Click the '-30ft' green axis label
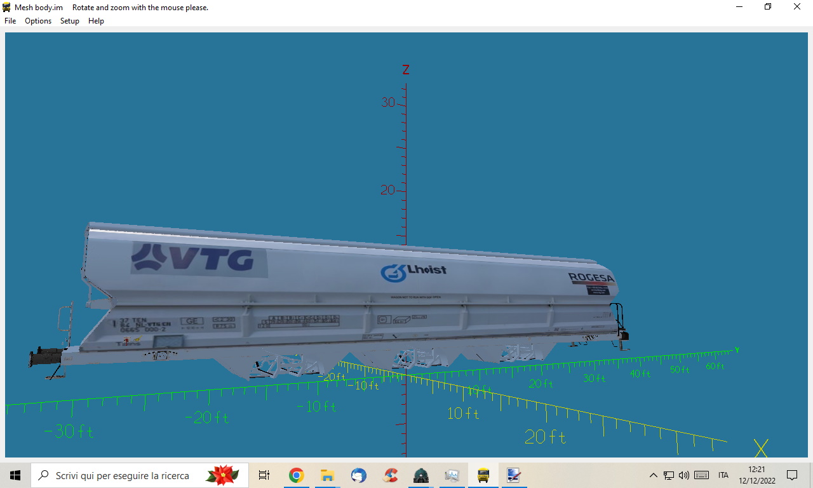 pyautogui.click(x=69, y=432)
